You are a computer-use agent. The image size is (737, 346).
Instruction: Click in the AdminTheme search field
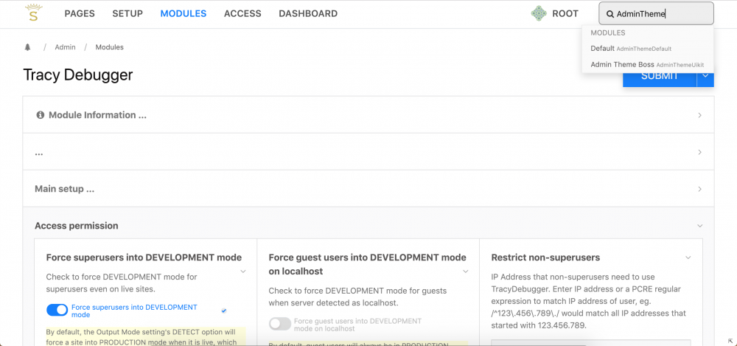[x=663, y=13]
